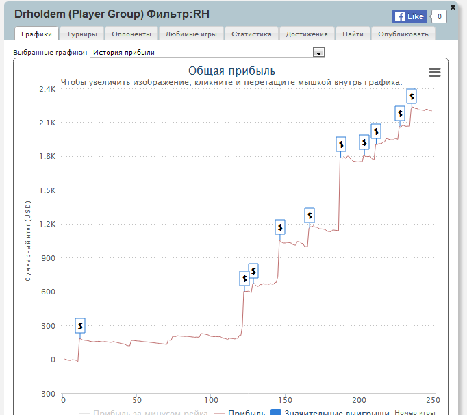This screenshot has width=467, height=415.
Task: Open the Опубликовать tab
Action: point(403,34)
